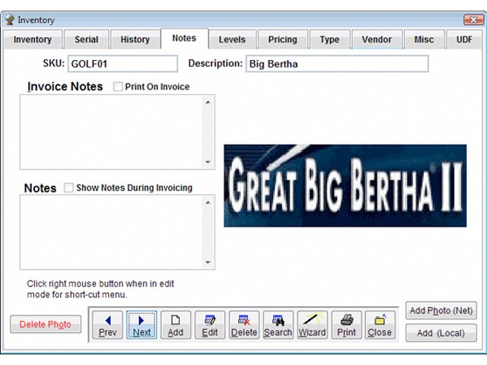Open the Misc tab
Screen dimensions: 487x365
coord(424,40)
